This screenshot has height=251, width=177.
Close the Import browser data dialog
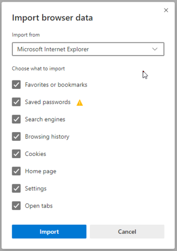166,10
